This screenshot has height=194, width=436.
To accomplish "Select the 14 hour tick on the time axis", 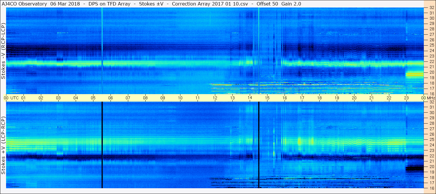I will pos(250,98).
